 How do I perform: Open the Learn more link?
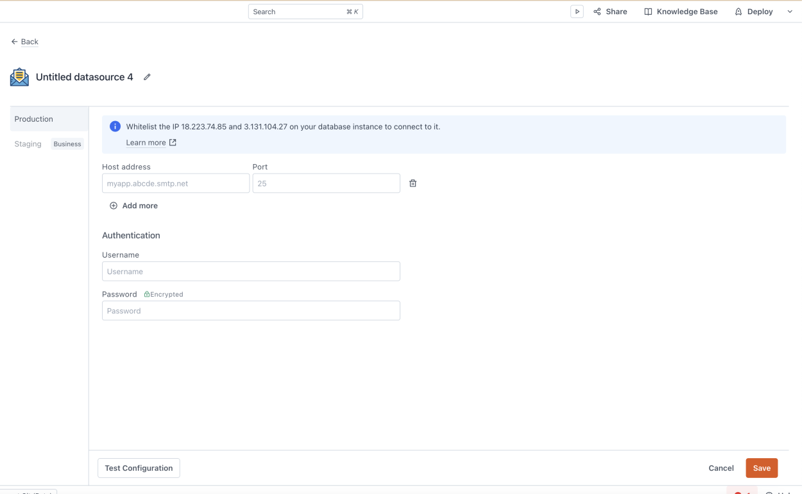tap(146, 142)
